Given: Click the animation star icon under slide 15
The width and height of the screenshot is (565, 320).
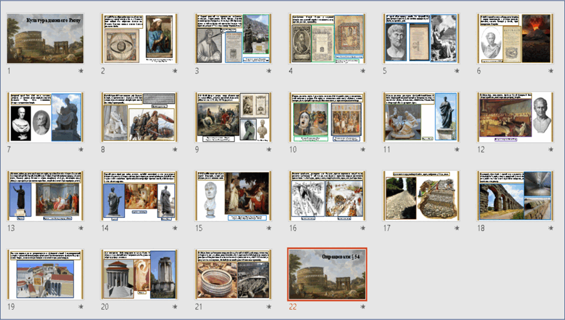Looking at the screenshot, I should pyautogui.click(x=269, y=228).
